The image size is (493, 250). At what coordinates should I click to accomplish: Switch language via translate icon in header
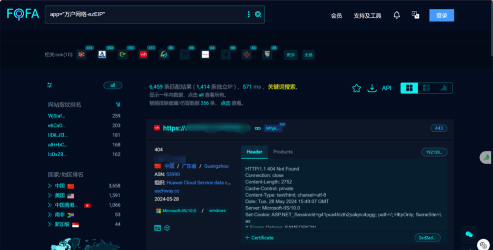click(416, 15)
